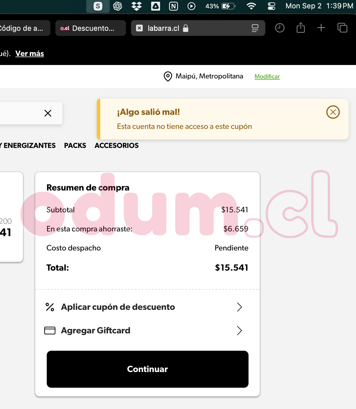Viewport: 356px width, 409px height.
Task: Click the Reader view icon in address bar
Action: 255,28
